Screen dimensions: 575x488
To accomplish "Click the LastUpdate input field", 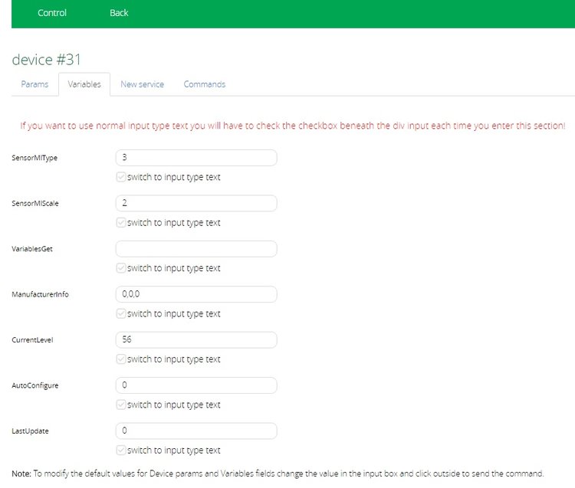I will click(195, 431).
